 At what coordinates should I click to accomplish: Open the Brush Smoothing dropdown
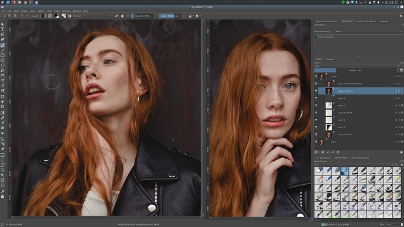(x=368, y=32)
